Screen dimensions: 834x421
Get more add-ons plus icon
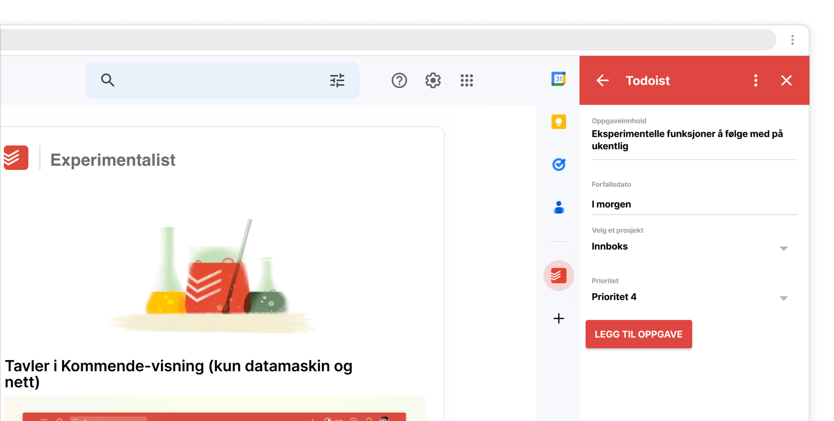558,318
